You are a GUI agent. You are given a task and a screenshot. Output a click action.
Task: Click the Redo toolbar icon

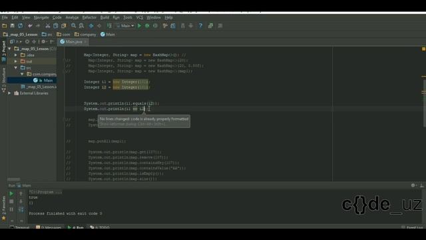(x=38, y=26)
